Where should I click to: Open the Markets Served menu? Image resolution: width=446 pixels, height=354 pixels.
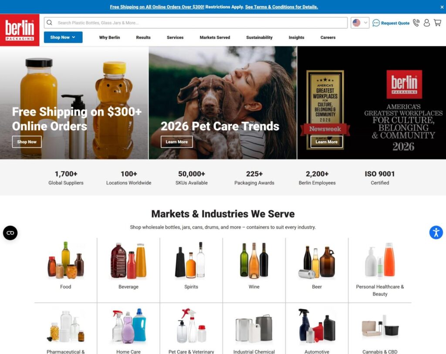(215, 37)
